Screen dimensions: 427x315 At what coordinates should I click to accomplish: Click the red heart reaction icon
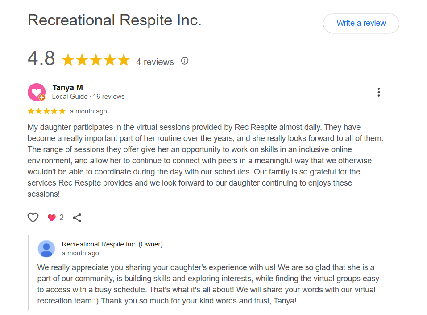pyautogui.click(x=51, y=217)
